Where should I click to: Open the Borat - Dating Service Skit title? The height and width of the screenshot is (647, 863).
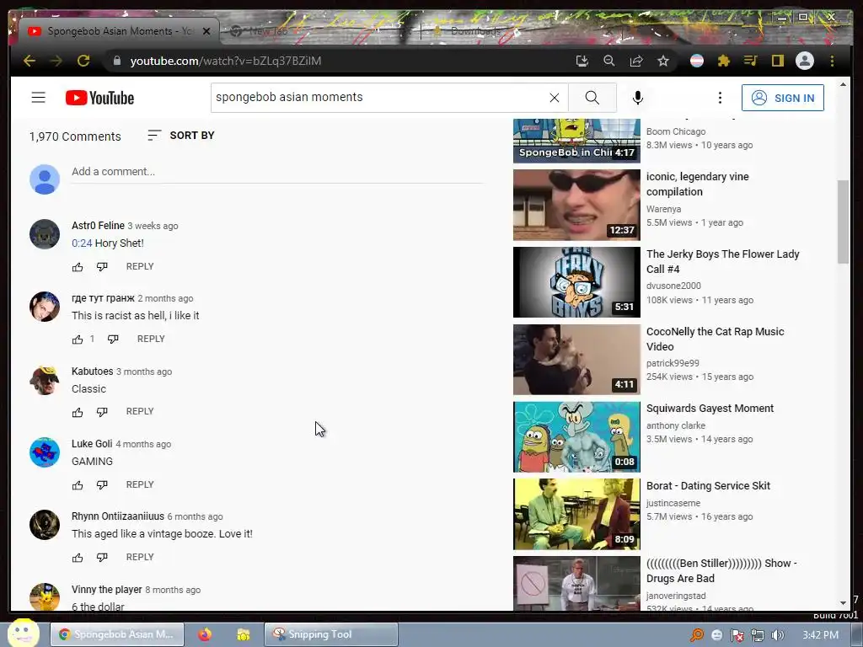708,486
